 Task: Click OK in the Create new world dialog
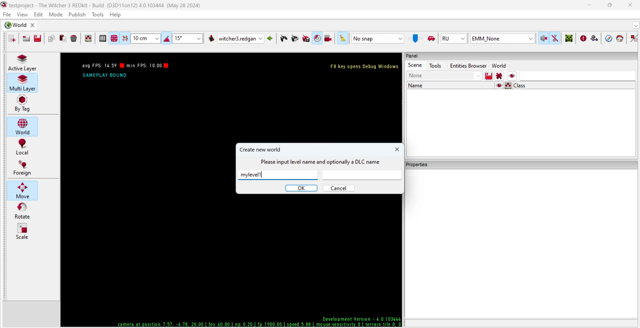[301, 188]
